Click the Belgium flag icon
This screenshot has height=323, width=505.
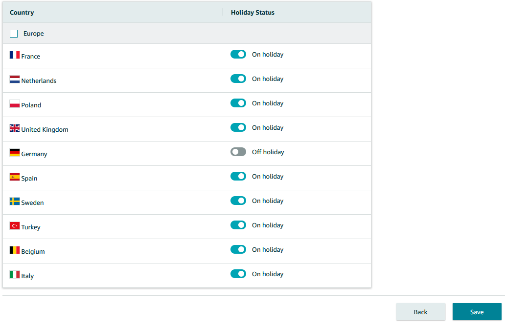(x=15, y=250)
